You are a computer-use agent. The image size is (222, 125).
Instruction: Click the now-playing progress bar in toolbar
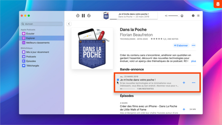click(134, 19)
